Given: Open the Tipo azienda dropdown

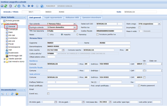Looking at the screenshot, I should (x=75, y=24).
